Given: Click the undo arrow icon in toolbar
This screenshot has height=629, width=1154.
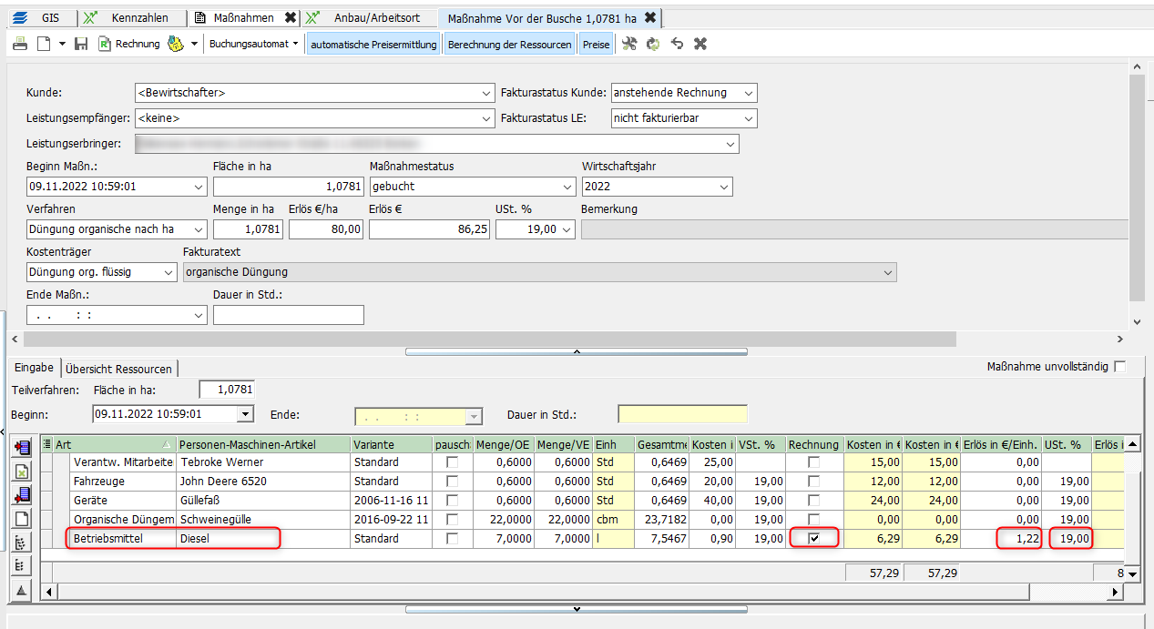Looking at the screenshot, I should pyautogui.click(x=677, y=44).
